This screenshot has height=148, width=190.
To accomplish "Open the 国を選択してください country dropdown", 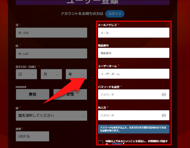I will [51, 115].
